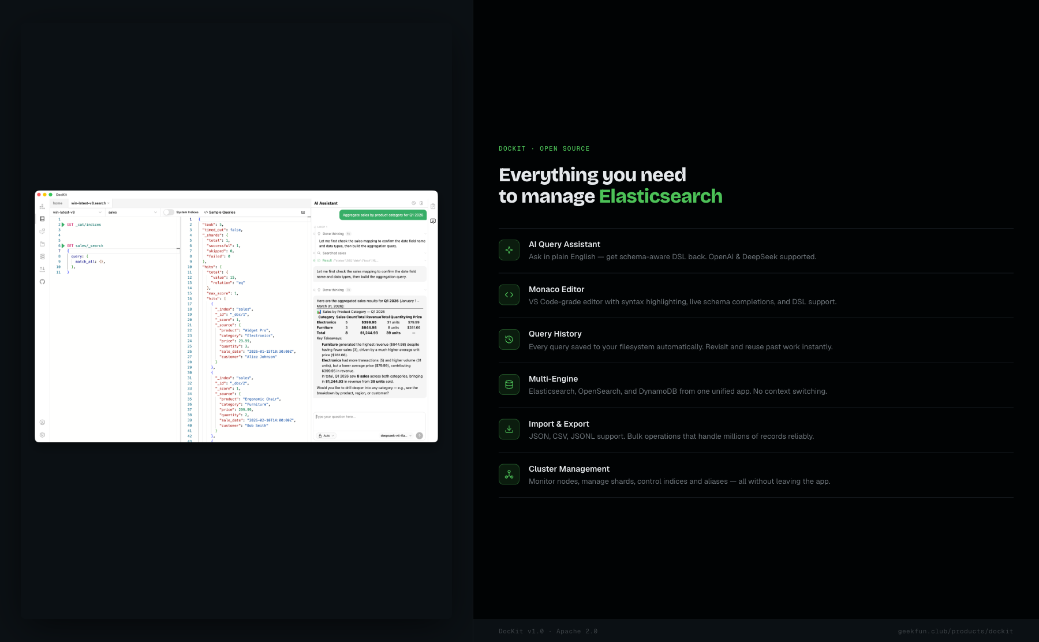1039x642 pixels.
Task: Click the Monaco Editor code brackets icon
Action: [509, 295]
